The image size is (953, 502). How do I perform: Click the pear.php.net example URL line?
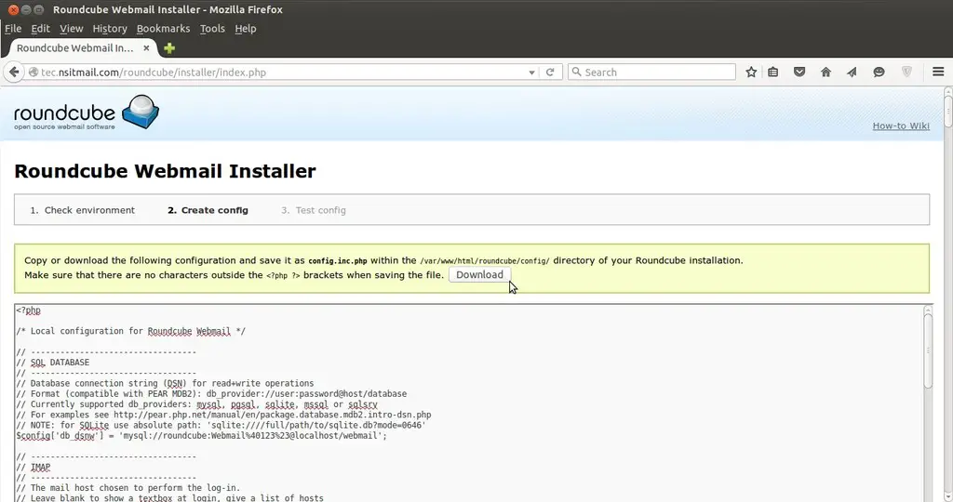(x=223, y=415)
